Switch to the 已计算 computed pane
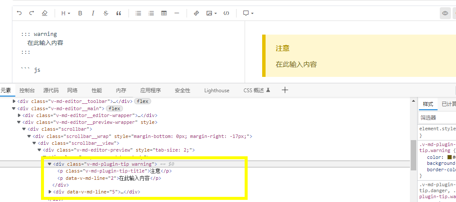The width and height of the screenshot is (456, 202). tap(448, 104)
